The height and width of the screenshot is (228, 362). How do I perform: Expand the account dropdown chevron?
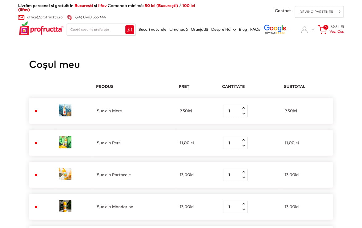pos(313,30)
